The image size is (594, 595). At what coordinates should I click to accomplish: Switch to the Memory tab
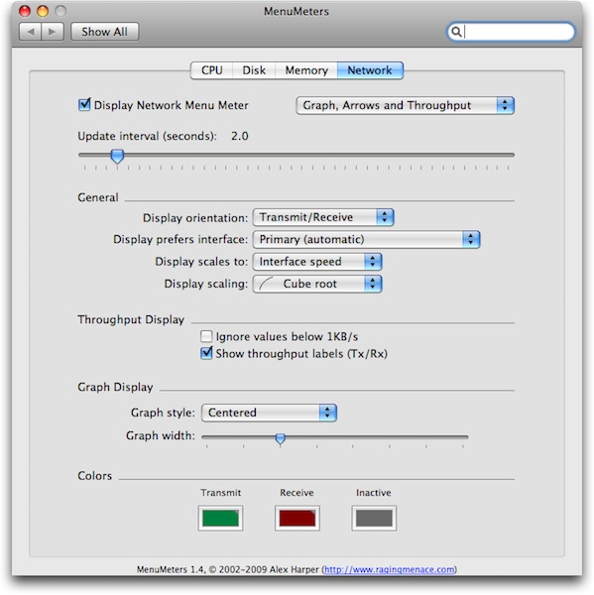point(306,70)
